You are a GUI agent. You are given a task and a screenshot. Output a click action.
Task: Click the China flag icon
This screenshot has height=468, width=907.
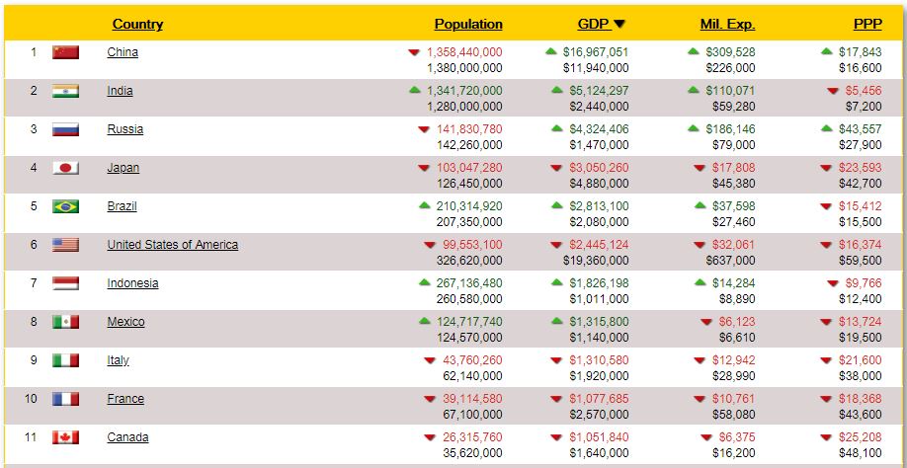(x=65, y=52)
